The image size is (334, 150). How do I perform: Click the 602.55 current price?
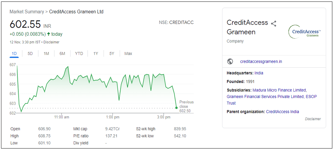[x=25, y=24]
